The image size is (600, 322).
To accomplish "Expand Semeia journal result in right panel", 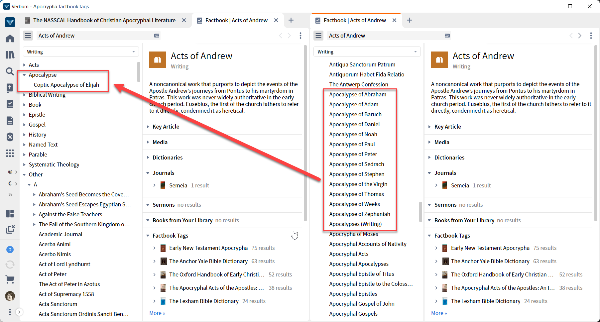I will point(436,185).
